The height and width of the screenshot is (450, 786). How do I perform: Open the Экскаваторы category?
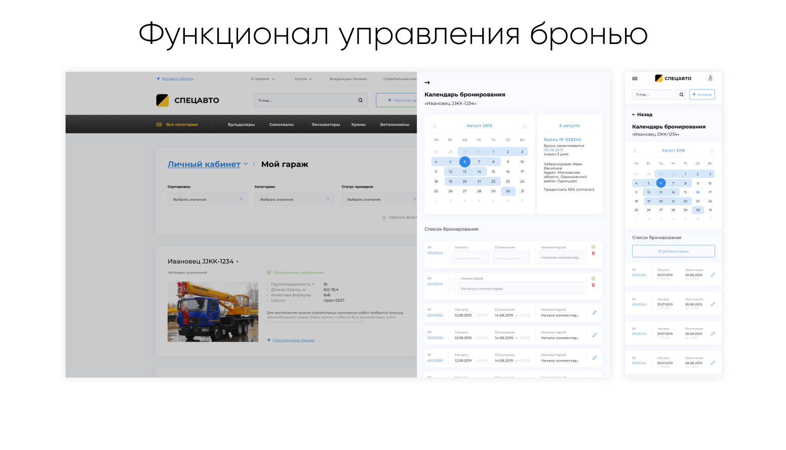click(x=326, y=124)
